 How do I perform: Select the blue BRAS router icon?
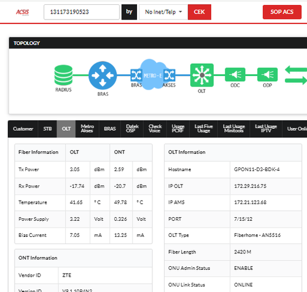103,75
